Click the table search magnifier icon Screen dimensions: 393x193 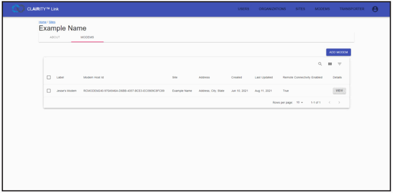click(x=320, y=64)
